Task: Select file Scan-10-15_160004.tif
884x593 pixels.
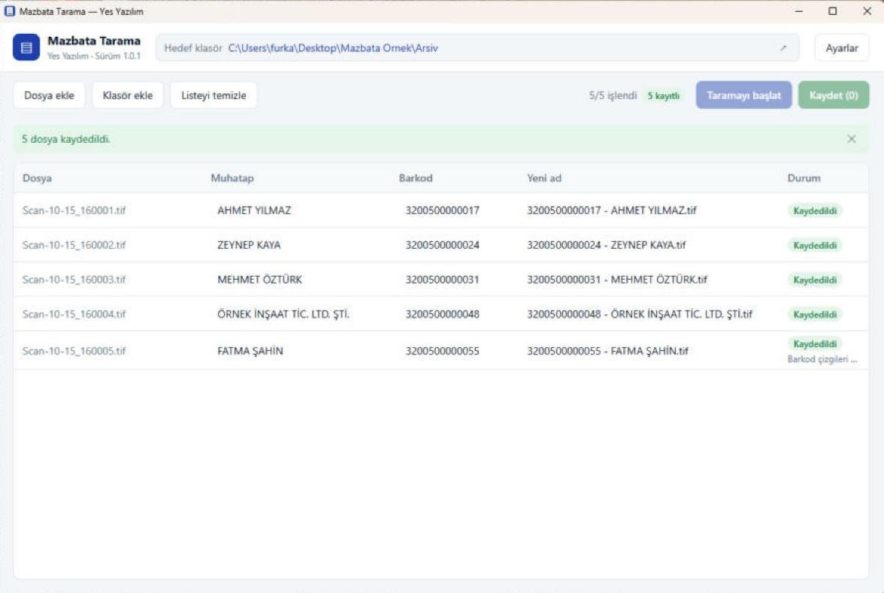Action: tap(74, 314)
